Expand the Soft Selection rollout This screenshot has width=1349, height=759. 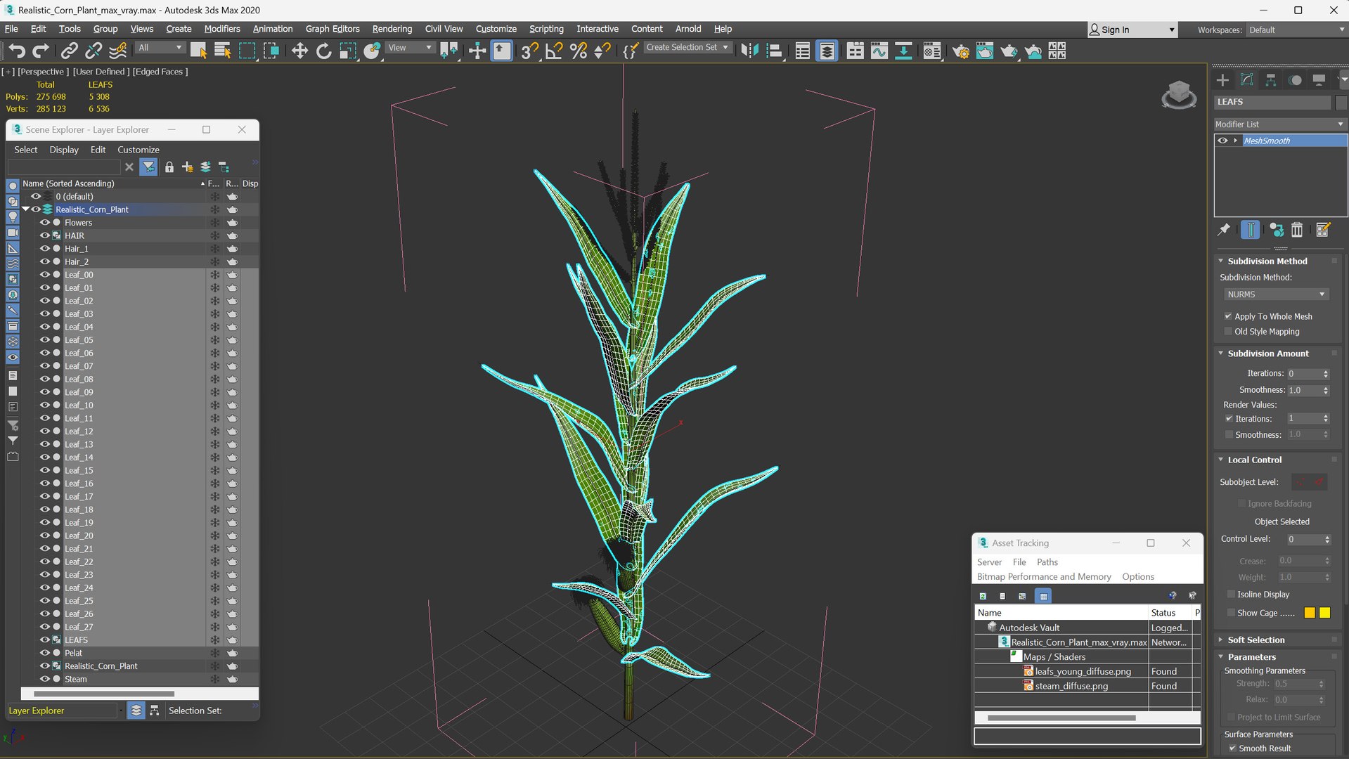pyautogui.click(x=1221, y=640)
